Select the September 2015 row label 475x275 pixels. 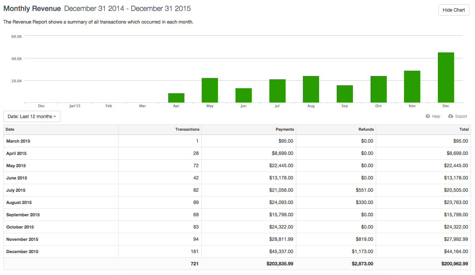click(x=23, y=215)
